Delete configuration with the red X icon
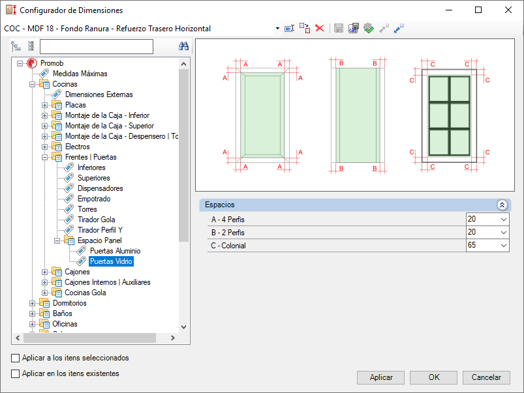The height and width of the screenshot is (393, 524). [x=320, y=28]
